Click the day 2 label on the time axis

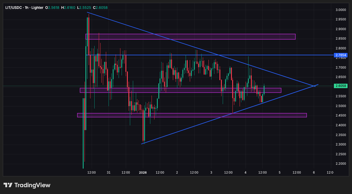177,172
